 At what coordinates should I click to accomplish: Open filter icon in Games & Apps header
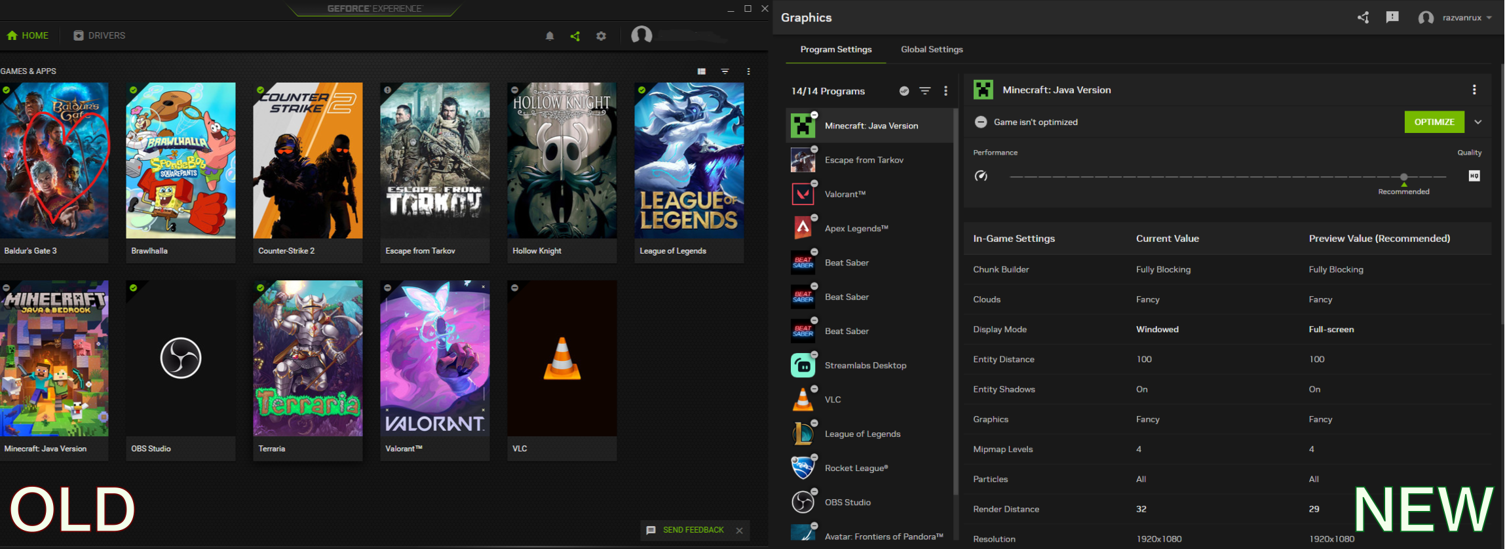pyautogui.click(x=725, y=71)
